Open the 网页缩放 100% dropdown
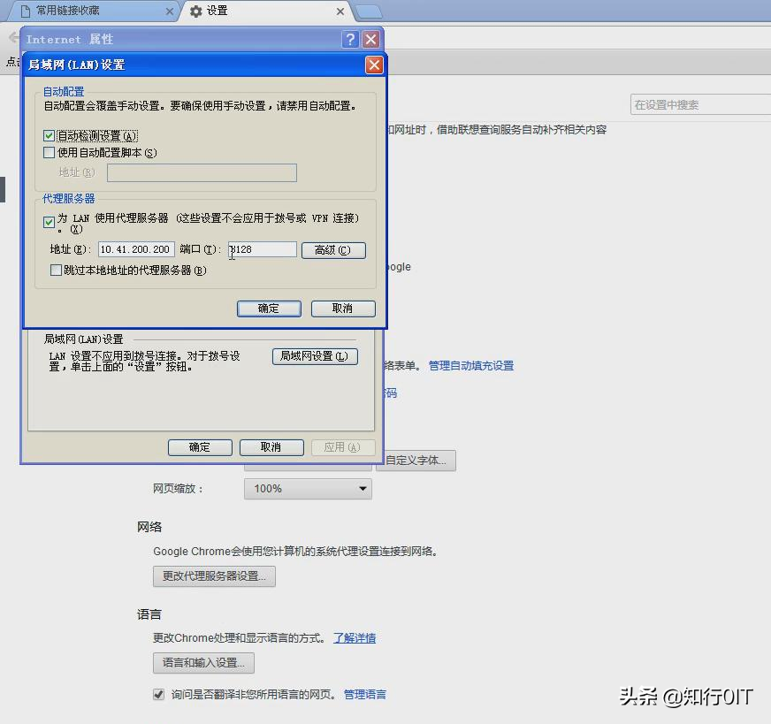 [x=308, y=488]
